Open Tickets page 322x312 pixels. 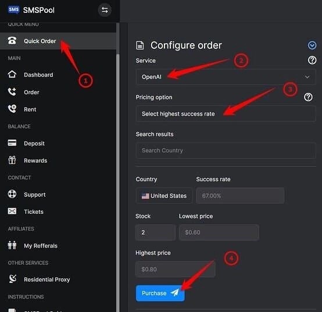[34, 211]
